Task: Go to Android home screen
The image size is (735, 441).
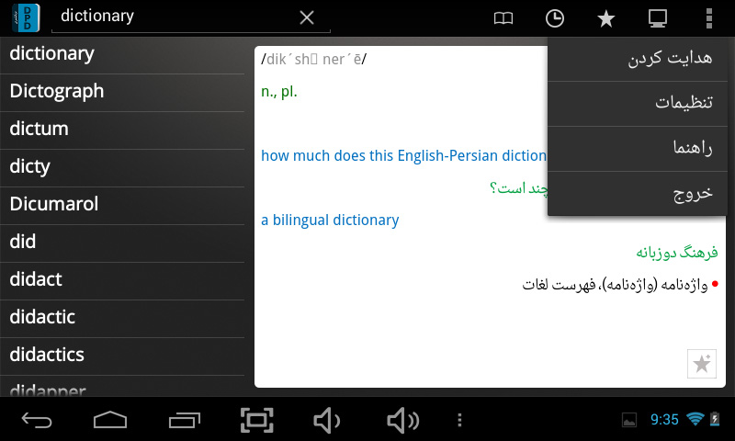Action: 110,420
